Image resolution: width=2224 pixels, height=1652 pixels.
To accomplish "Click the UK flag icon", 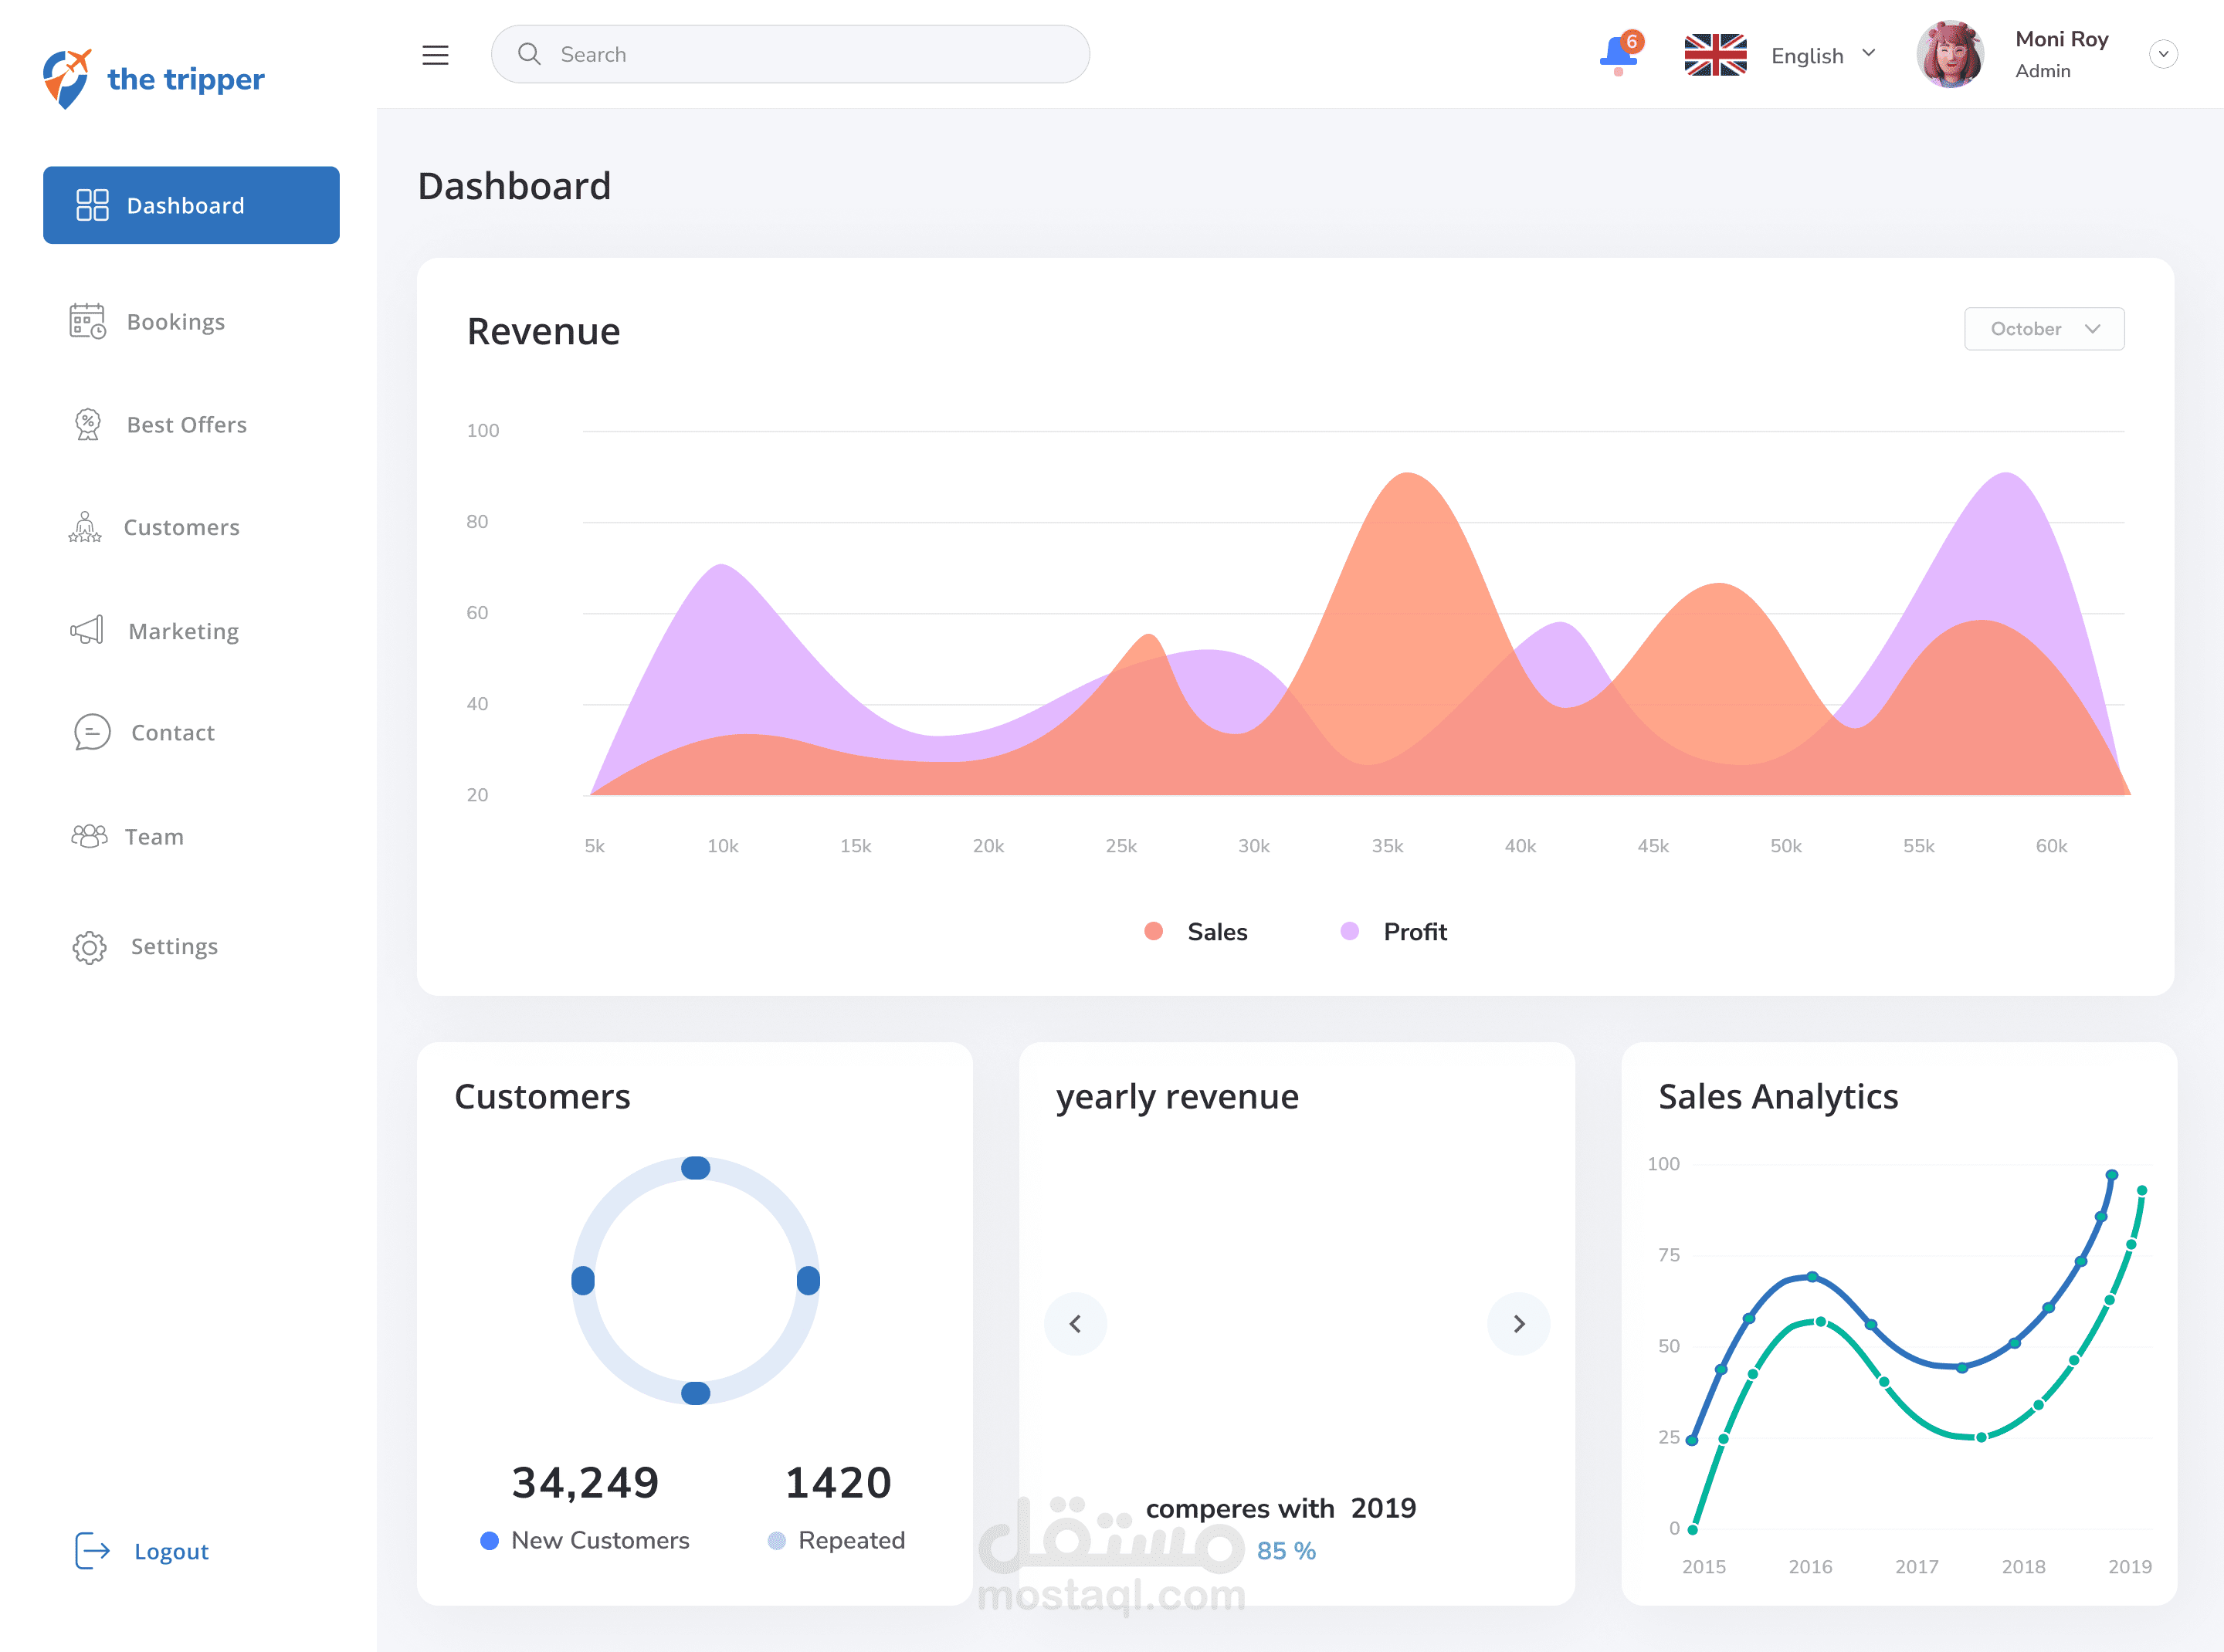I will [x=1715, y=55].
